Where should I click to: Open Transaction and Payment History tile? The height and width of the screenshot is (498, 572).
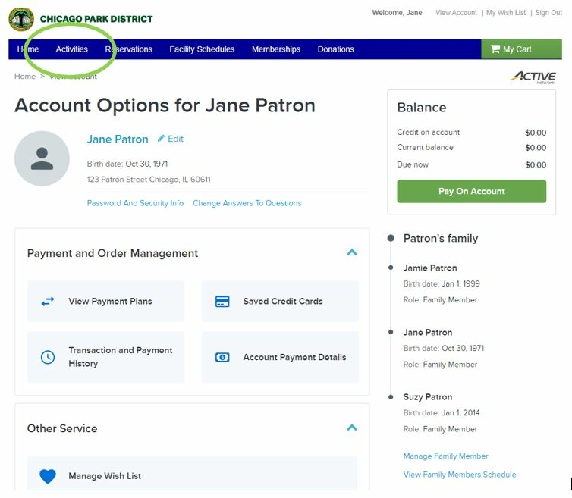click(105, 357)
